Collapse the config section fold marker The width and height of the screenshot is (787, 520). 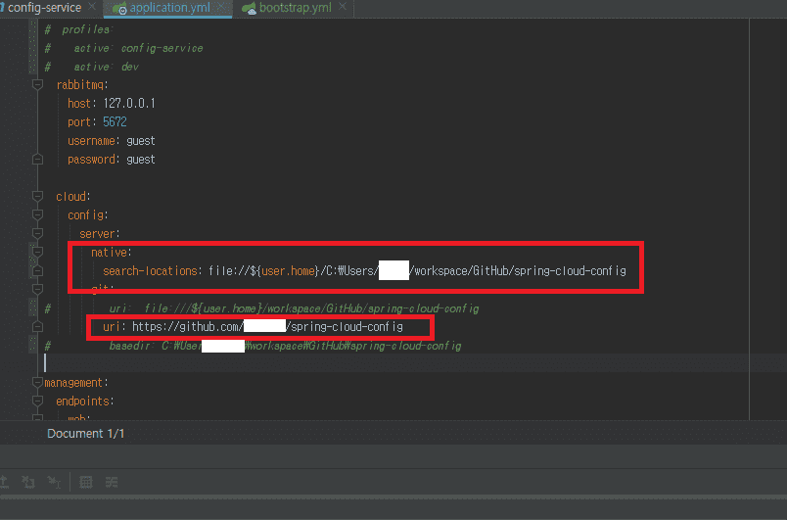[x=37, y=214]
